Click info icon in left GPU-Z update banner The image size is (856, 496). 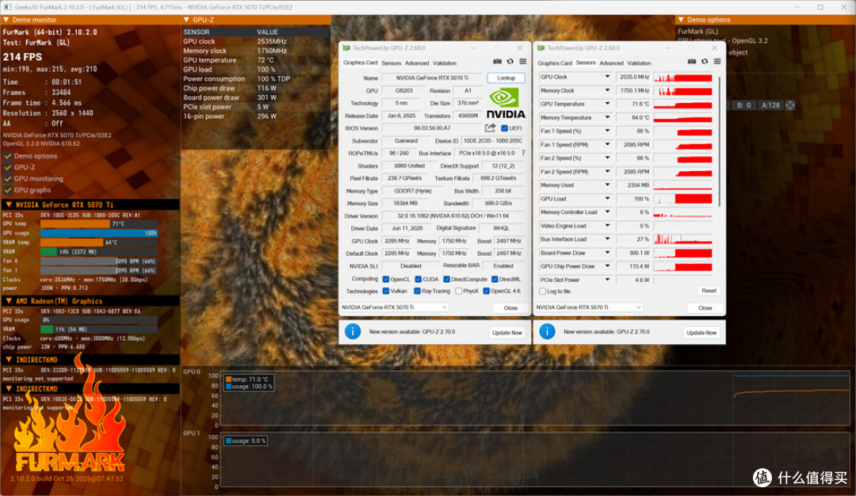click(353, 331)
